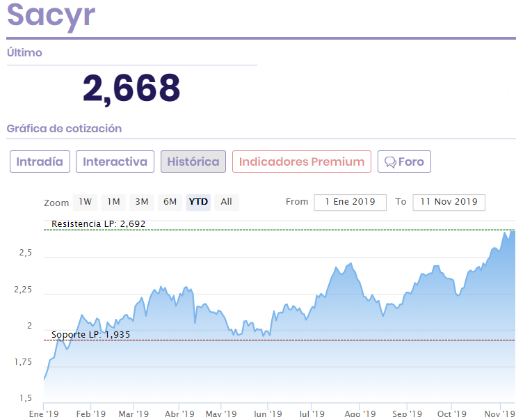The height and width of the screenshot is (417, 516).
Task: Click the Zoom label text
Action: 56,203
